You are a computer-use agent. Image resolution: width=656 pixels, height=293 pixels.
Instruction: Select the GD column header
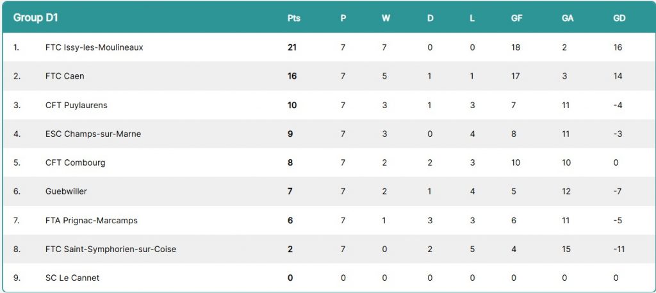[619, 19]
